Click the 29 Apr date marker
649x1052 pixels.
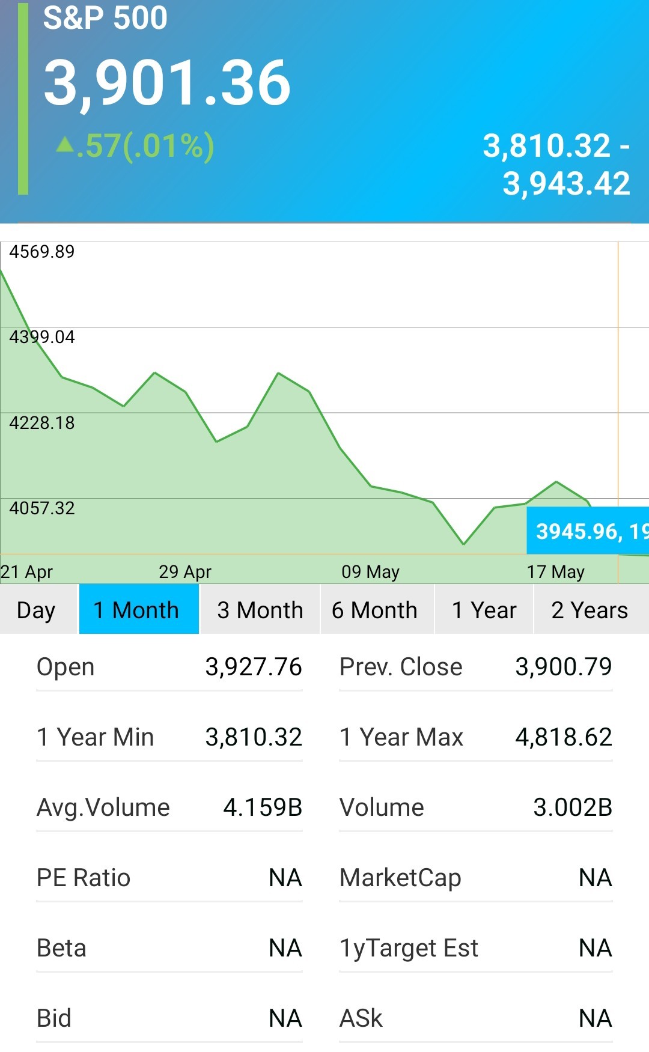pos(185,571)
